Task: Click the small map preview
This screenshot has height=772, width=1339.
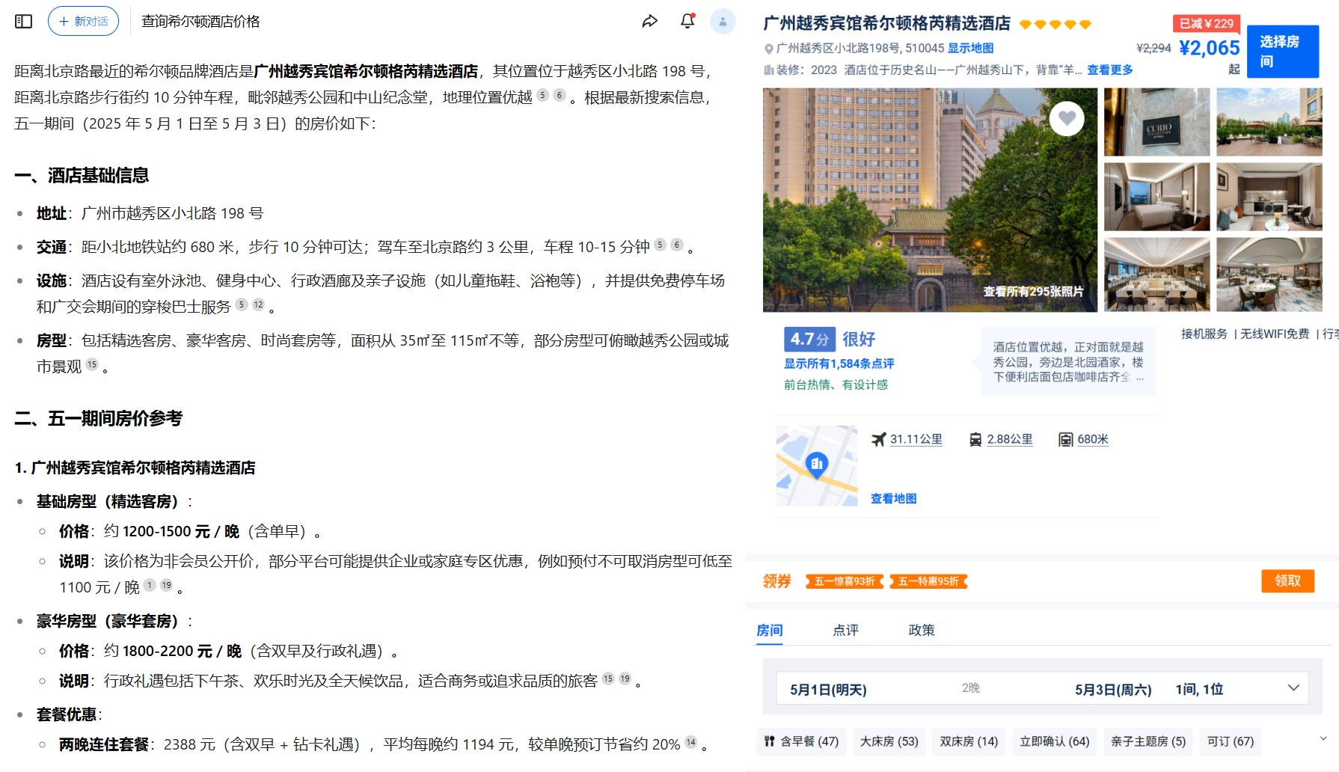Action: (x=817, y=465)
